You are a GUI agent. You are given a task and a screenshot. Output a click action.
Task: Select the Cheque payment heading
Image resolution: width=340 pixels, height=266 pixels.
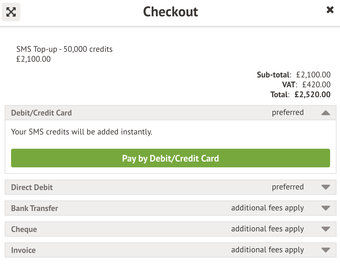[x=24, y=229]
